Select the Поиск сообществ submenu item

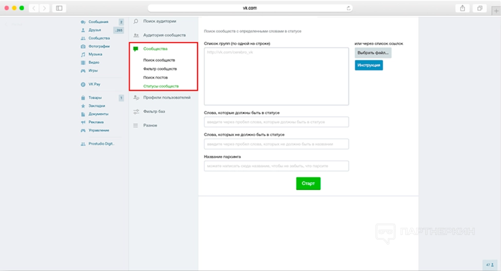[x=158, y=60]
